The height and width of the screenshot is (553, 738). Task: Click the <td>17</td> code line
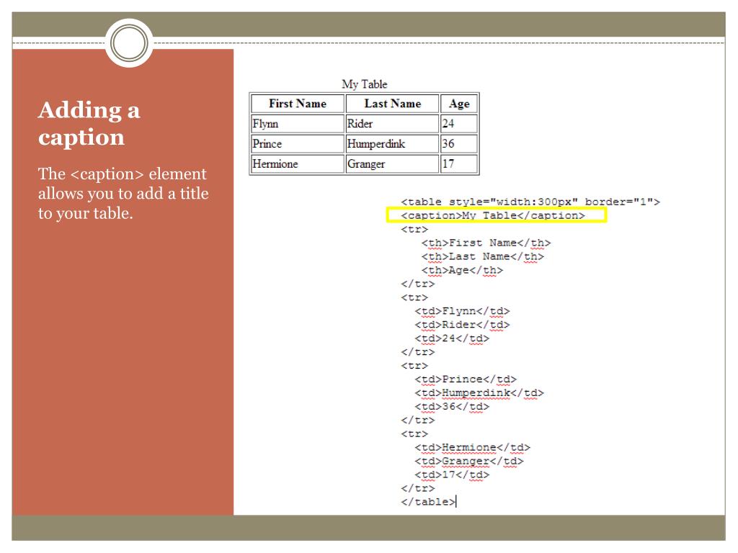tap(452, 475)
